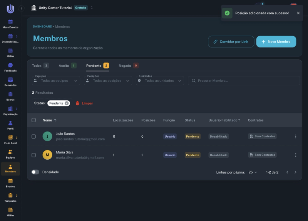The image size is (308, 221).
Task: Switch to the Todos tab
Action: (40, 66)
